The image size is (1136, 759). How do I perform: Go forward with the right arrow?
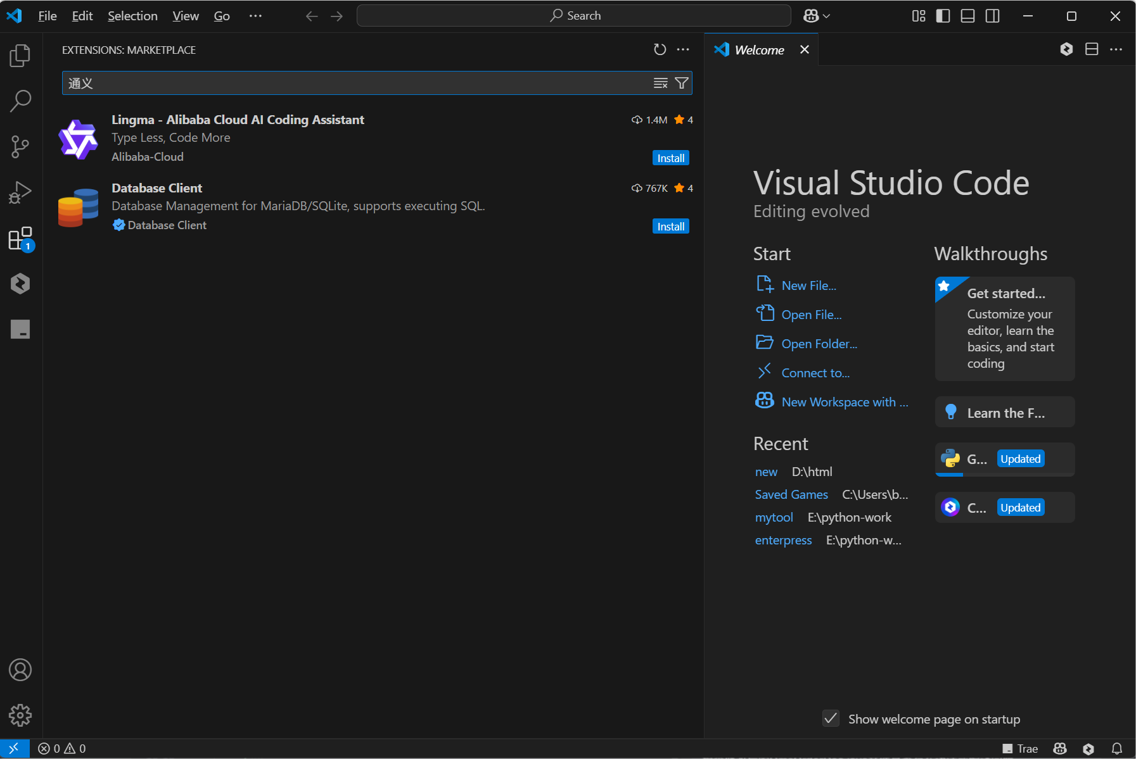(x=336, y=16)
